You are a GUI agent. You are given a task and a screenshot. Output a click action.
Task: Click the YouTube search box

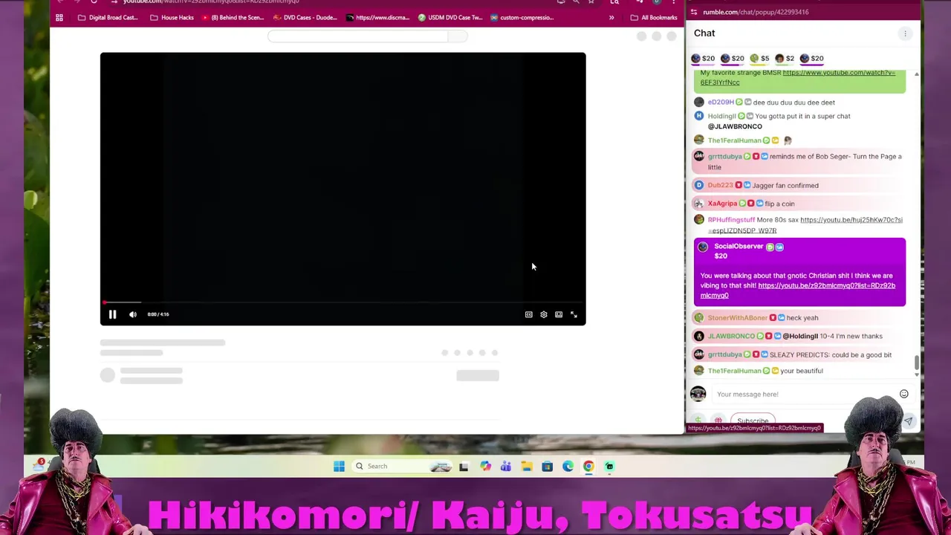tap(358, 36)
